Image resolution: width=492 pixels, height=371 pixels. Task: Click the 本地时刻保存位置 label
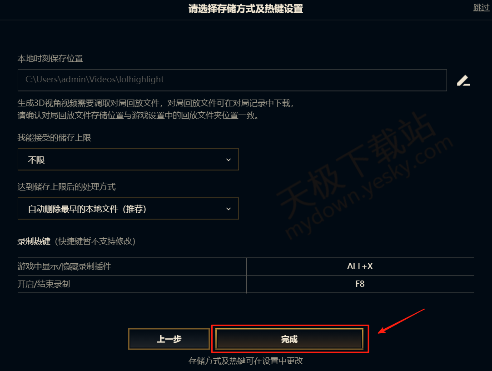50,59
